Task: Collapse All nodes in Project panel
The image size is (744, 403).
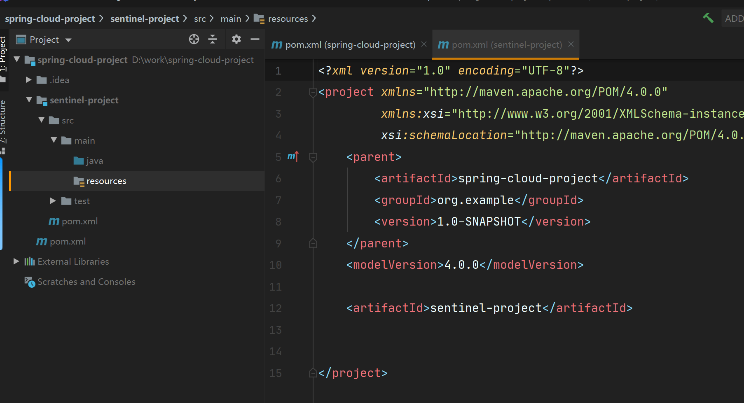Action: coord(213,39)
